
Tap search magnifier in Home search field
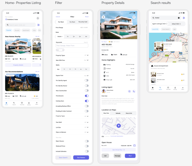[x=8, y=25]
